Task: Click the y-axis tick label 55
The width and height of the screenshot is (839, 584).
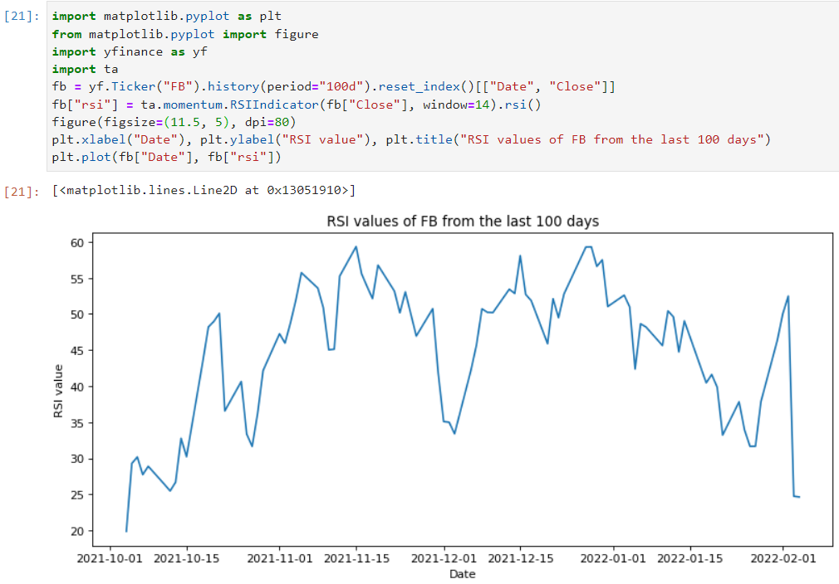Action: pyautogui.click(x=77, y=279)
